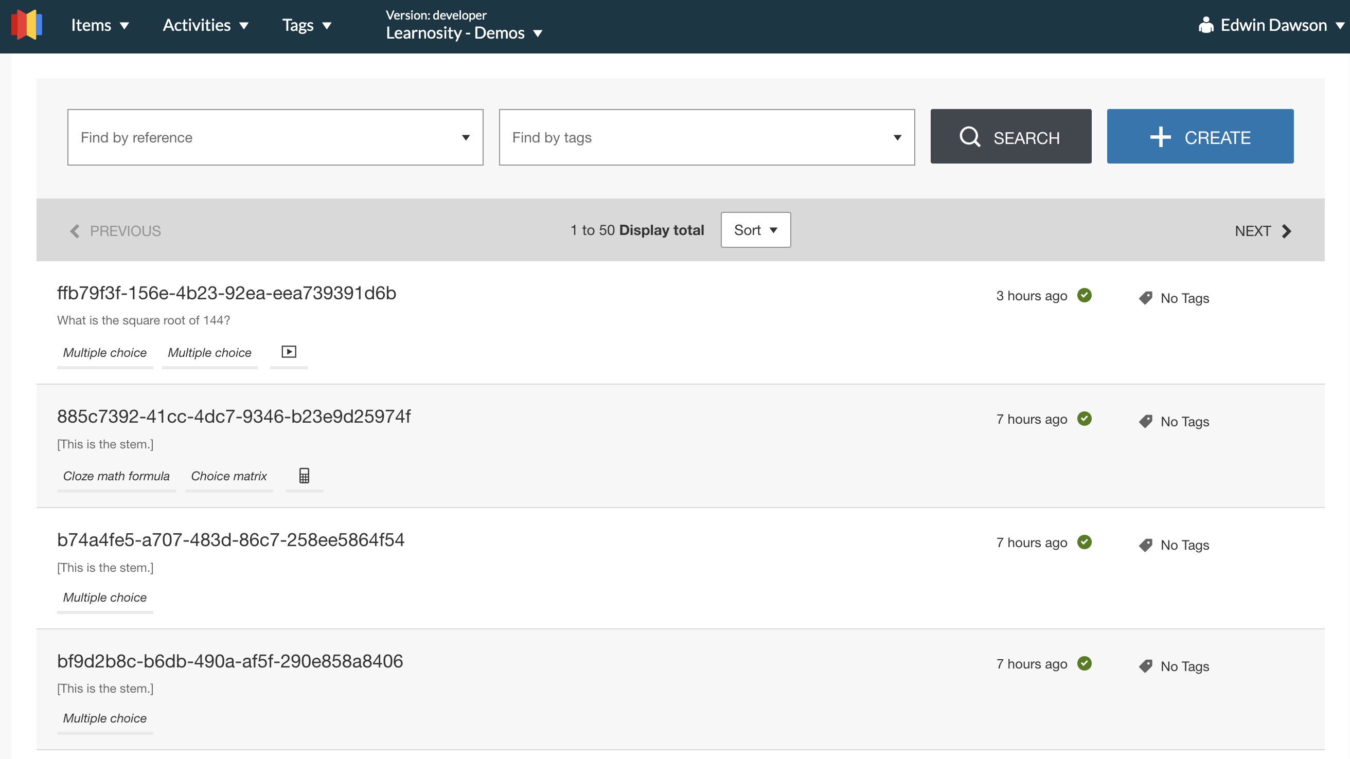Click the plus icon on the CREATE button
This screenshot has height=759, width=1350.
[x=1160, y=137]
